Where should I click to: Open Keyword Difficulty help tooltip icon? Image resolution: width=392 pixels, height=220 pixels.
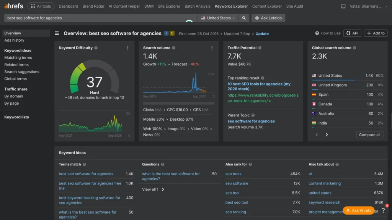click(x=96, y=48)
